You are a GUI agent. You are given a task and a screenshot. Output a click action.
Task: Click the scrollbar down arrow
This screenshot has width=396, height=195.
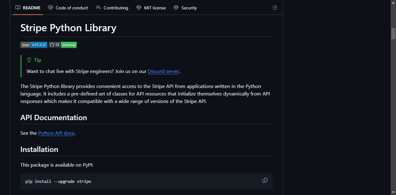click(x=393, y=192)
